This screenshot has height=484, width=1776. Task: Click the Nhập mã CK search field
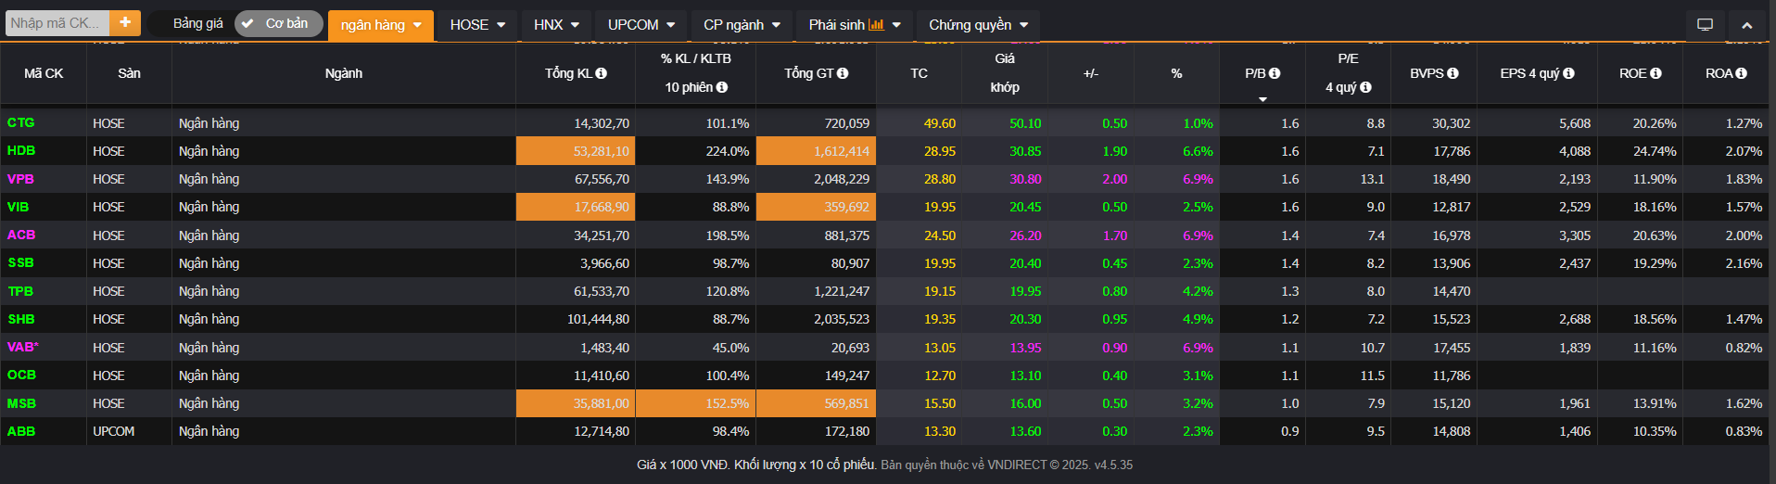click(57, 23)
